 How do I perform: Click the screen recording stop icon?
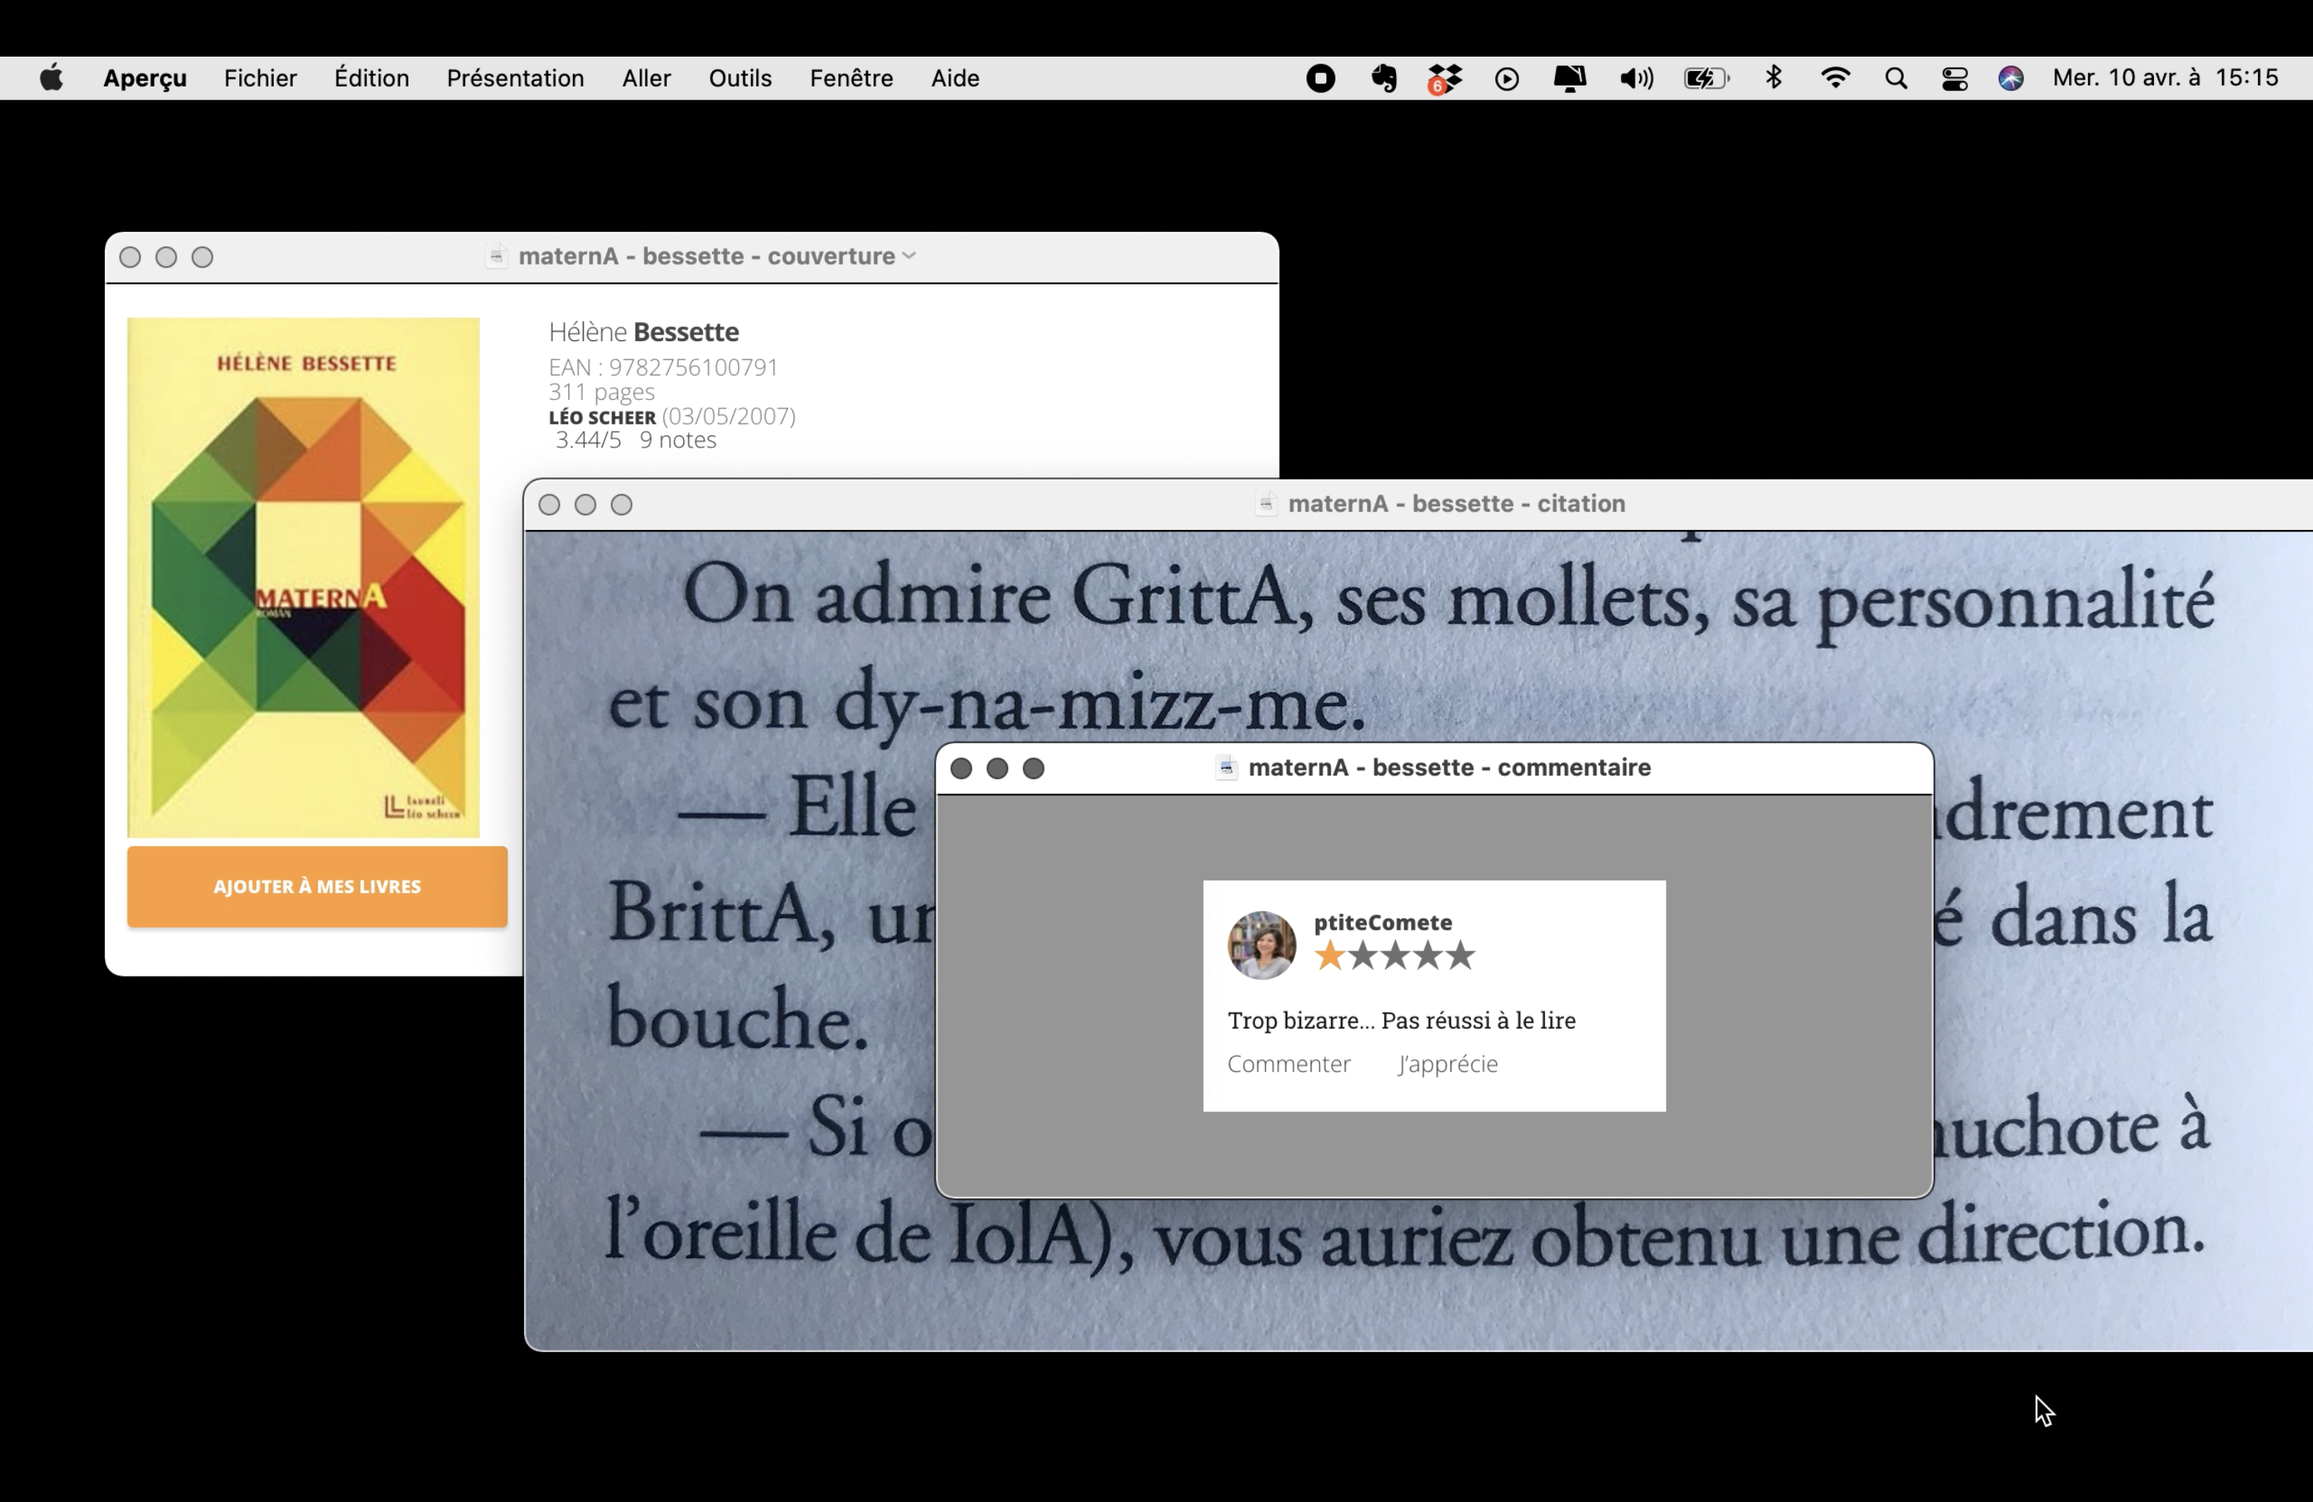click(x=1319, y=79)
